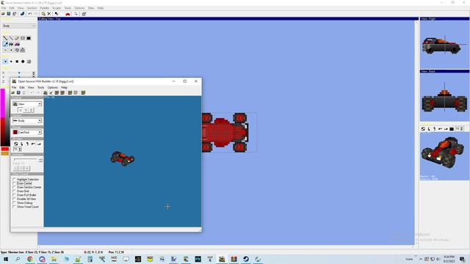Open the Body section dropdown in HVA Builder

pyautogui.click(x=27, y=120)
